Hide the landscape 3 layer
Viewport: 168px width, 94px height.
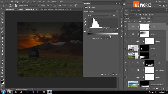pos(125,56)
